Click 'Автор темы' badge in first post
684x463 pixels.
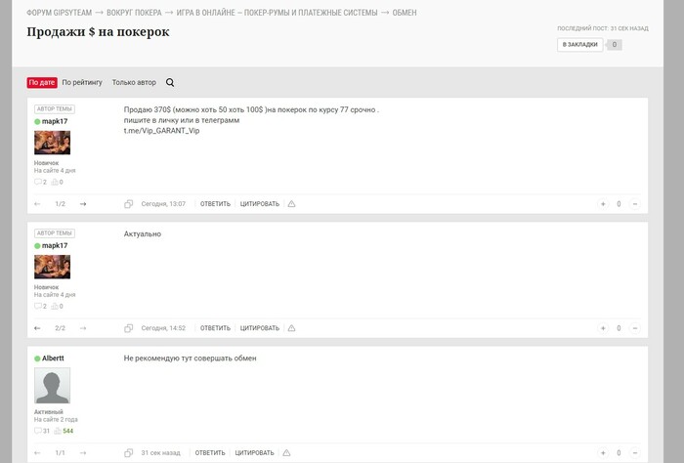click(x=55, y=109)
